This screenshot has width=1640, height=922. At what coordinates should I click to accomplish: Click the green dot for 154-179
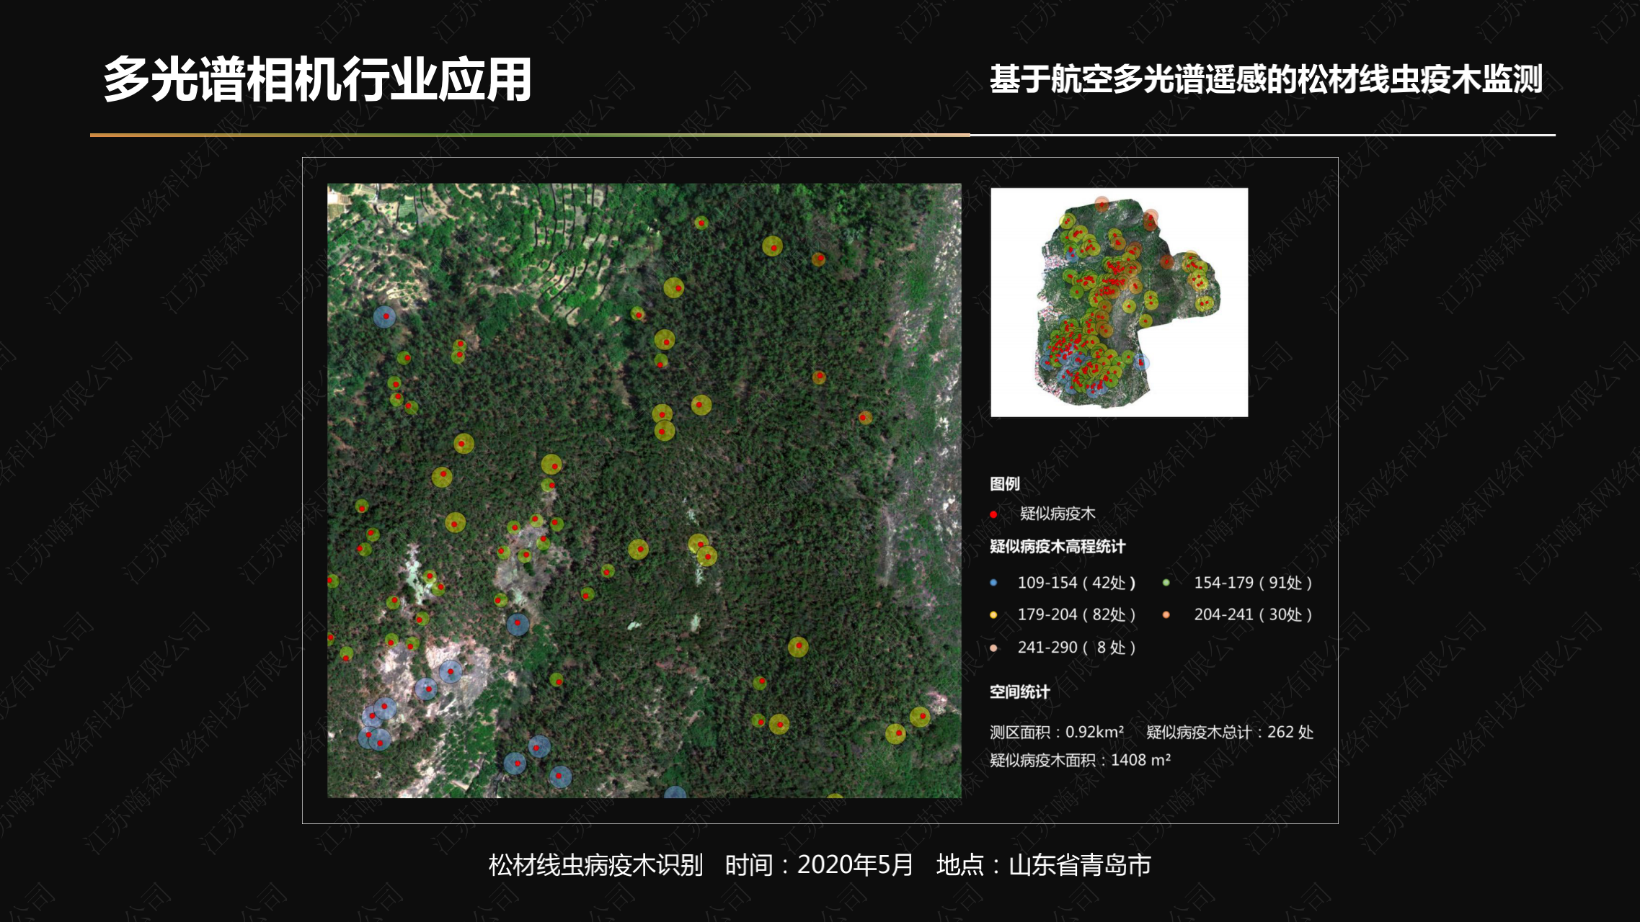(1166, 583)
